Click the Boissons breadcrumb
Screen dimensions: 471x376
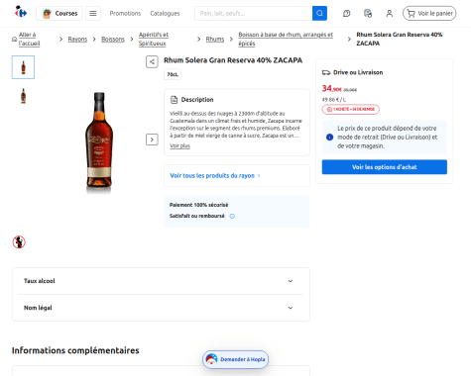[113, 40]
